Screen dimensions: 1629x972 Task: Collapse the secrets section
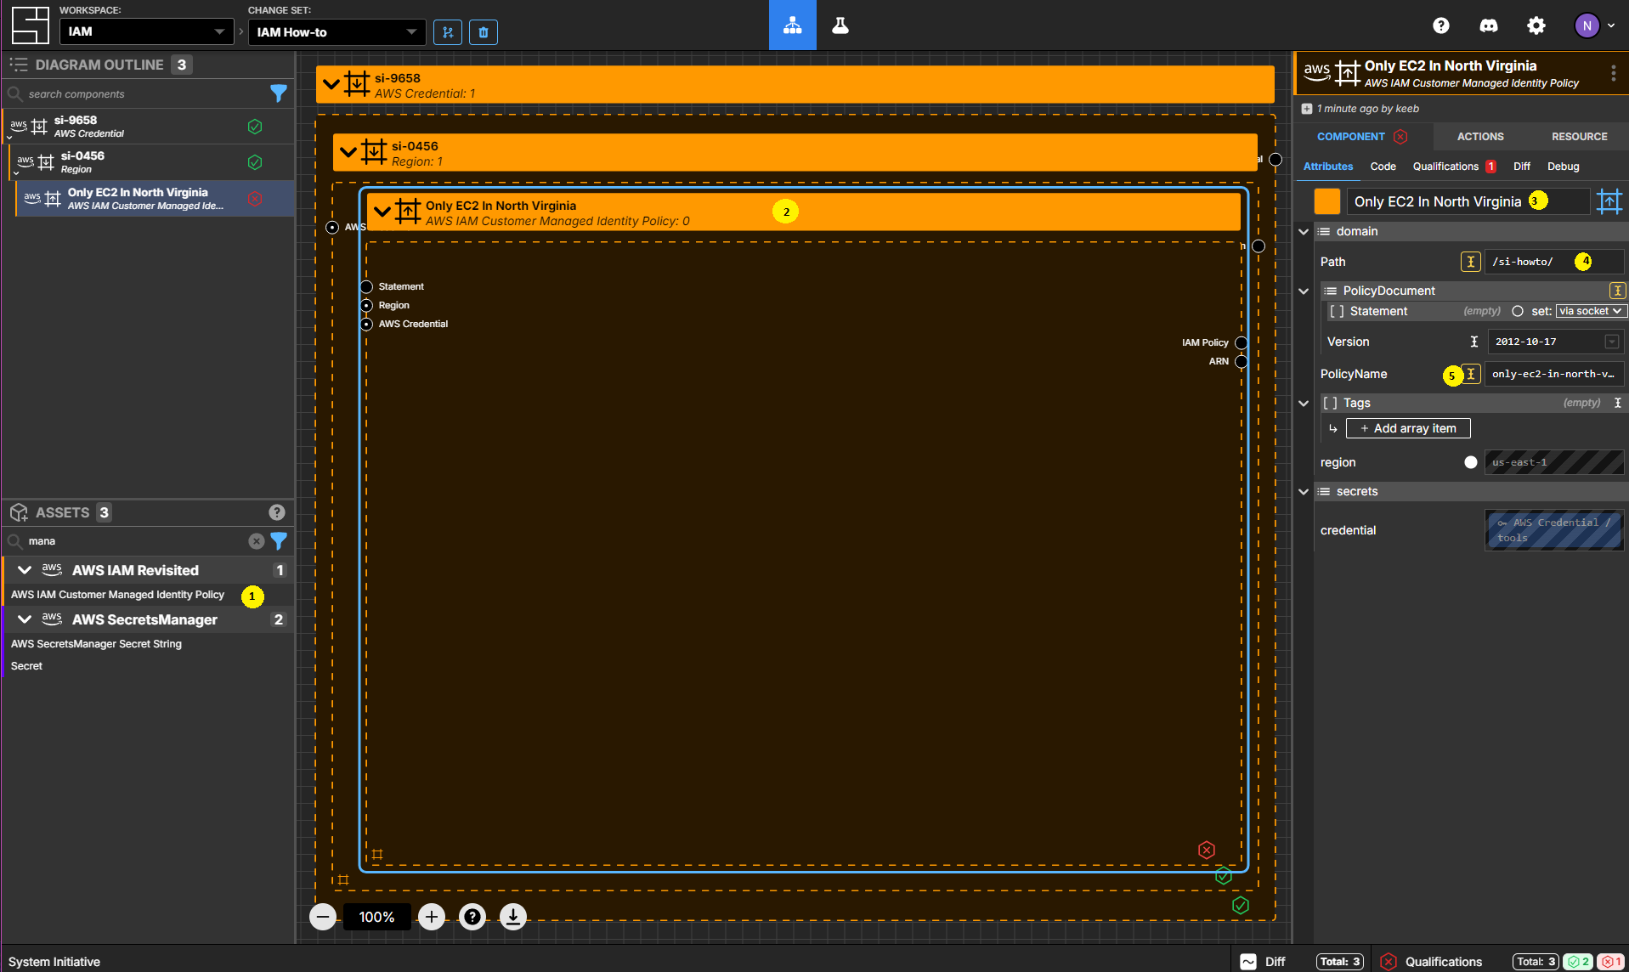[x=1304, y=491]
